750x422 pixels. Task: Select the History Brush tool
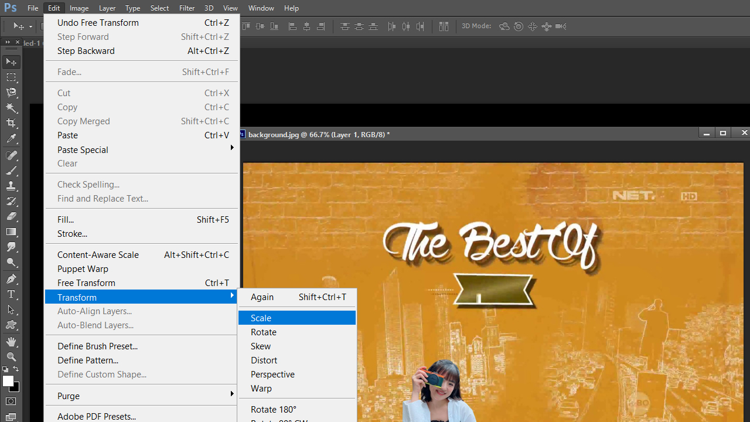click(11, 201)
